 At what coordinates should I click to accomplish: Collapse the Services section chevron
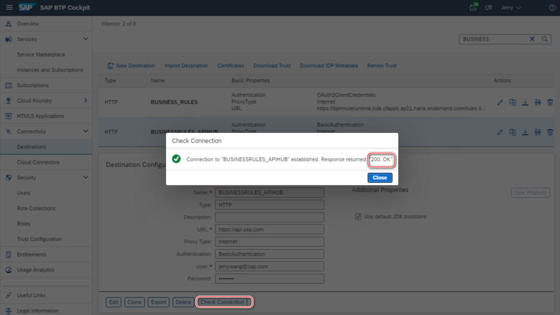point(85,39)
